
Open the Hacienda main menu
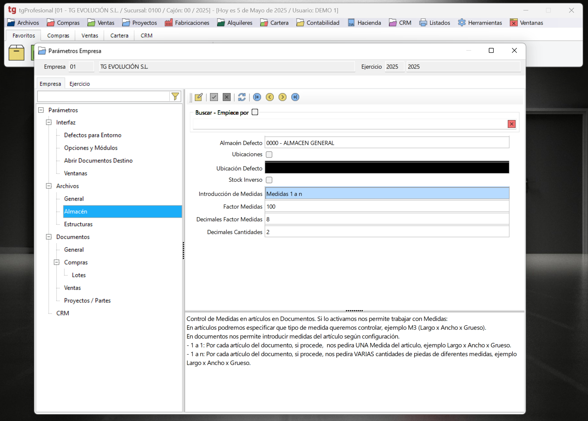pos(364,23)
